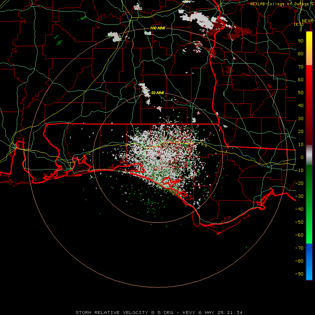Click the -70 scale label
The height and width of the screenshot is (315, 315).
click(299, 248)
